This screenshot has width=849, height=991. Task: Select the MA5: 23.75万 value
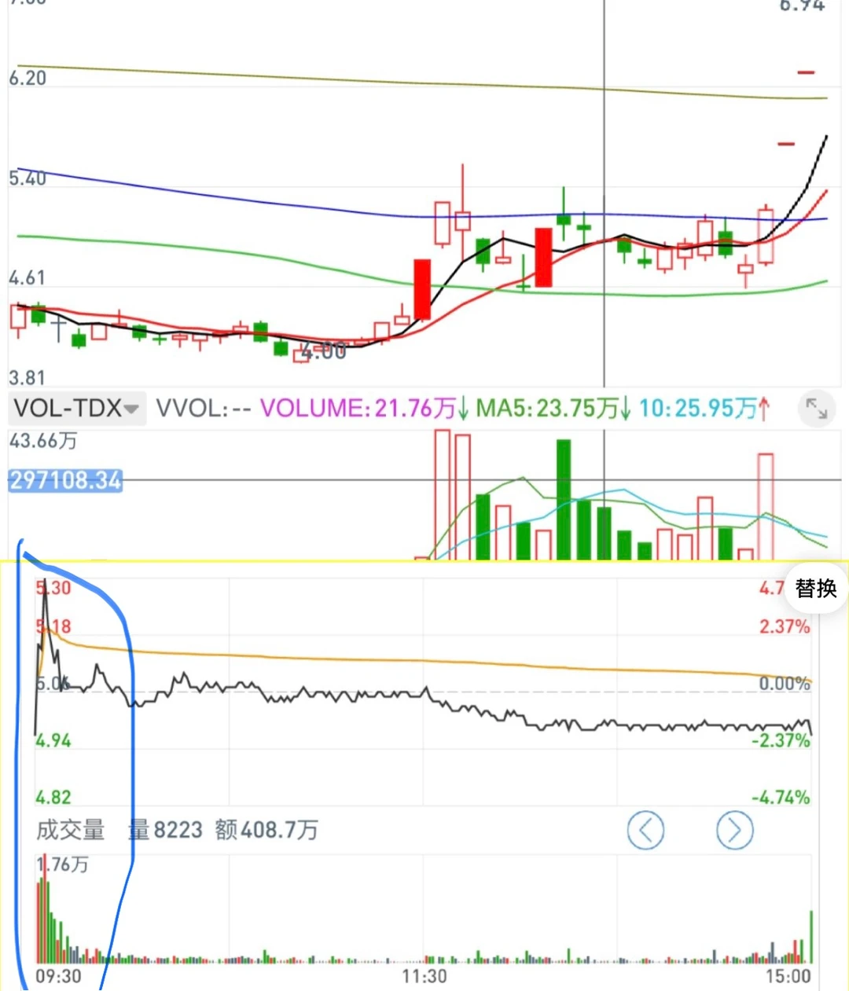554,409
